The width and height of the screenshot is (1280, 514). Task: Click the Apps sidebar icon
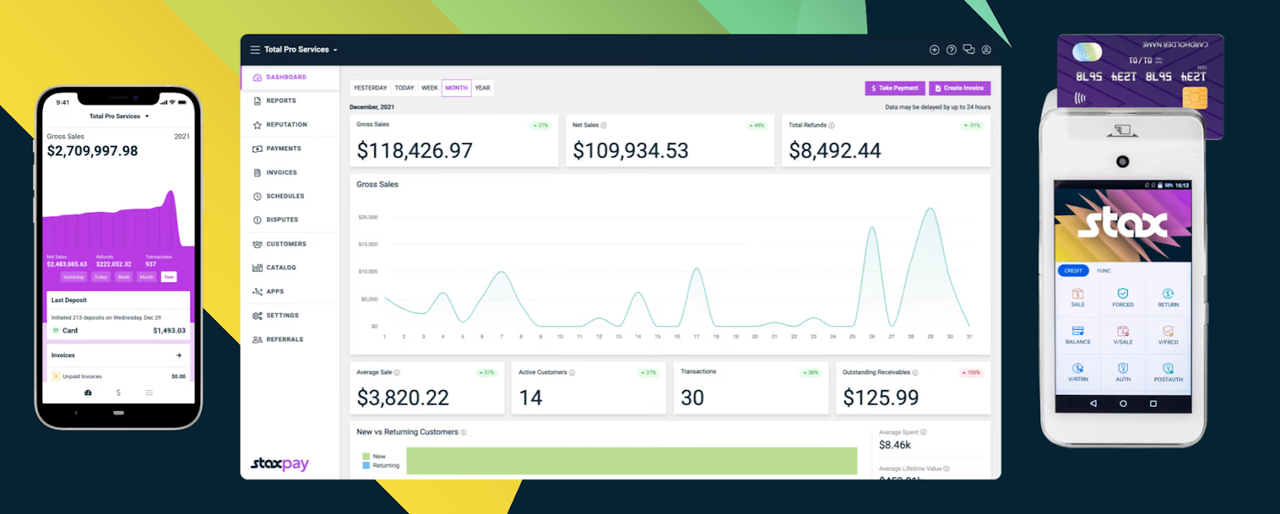(x=257, y=292)
